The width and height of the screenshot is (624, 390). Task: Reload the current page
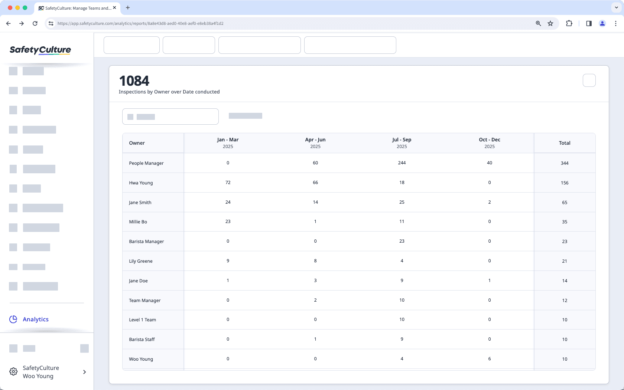[35, 23]
